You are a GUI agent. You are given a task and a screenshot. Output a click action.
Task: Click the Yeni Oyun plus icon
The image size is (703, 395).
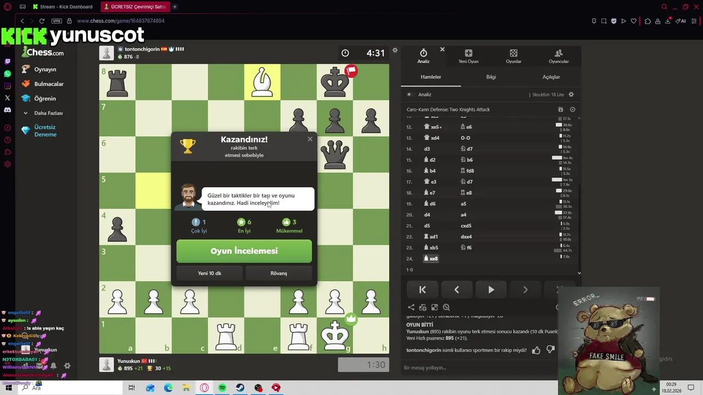click(468, 53)
